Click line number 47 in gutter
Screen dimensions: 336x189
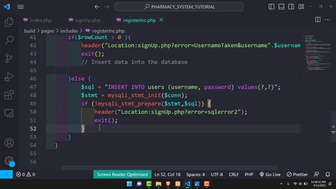point(33,87)
